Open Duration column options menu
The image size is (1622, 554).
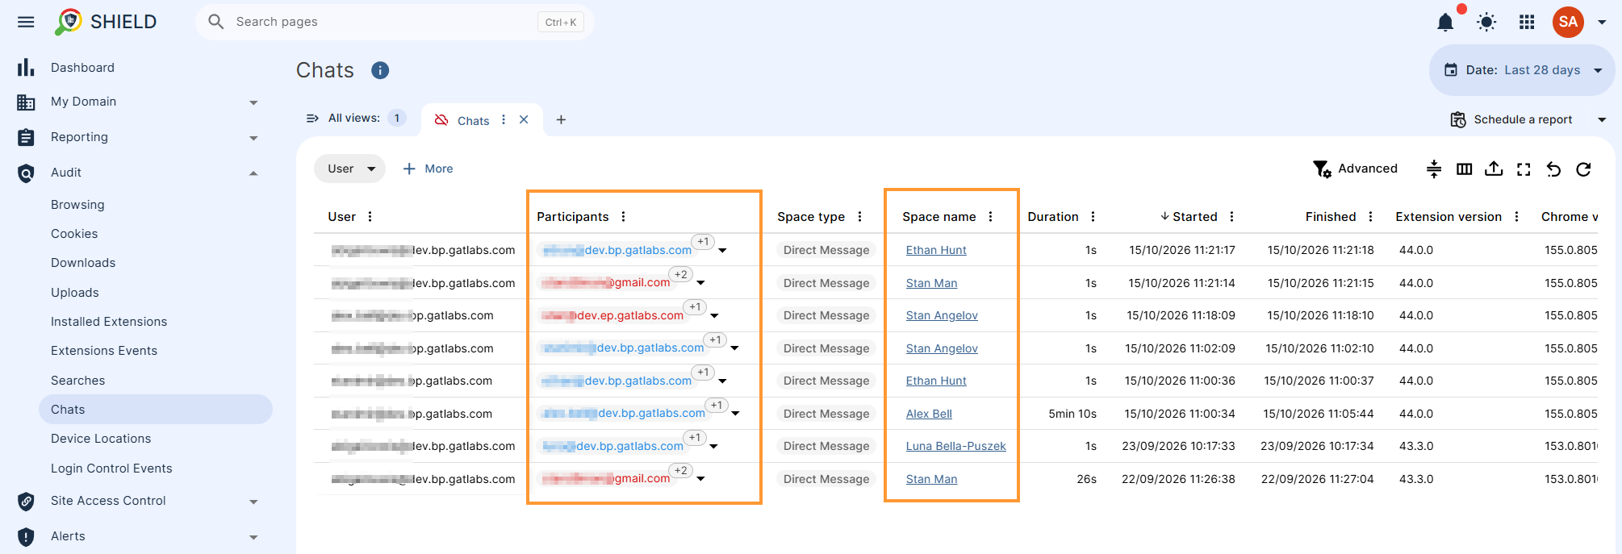click(x=1093, y=216)
